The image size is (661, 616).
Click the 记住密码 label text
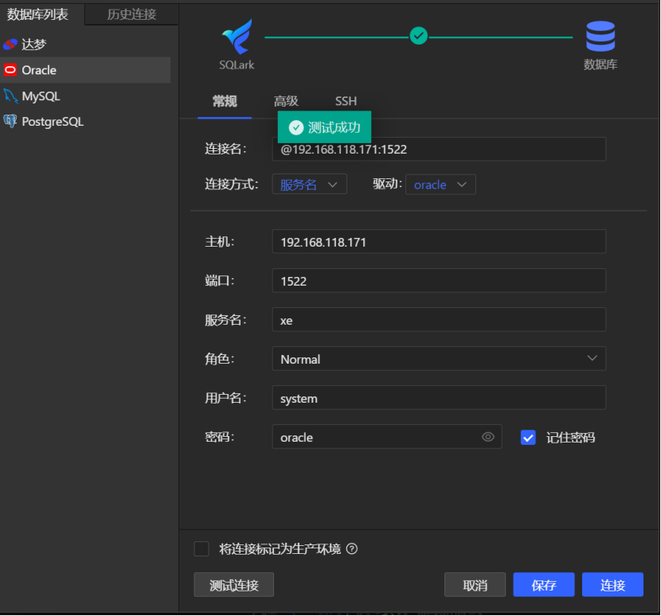click(570, 438)
